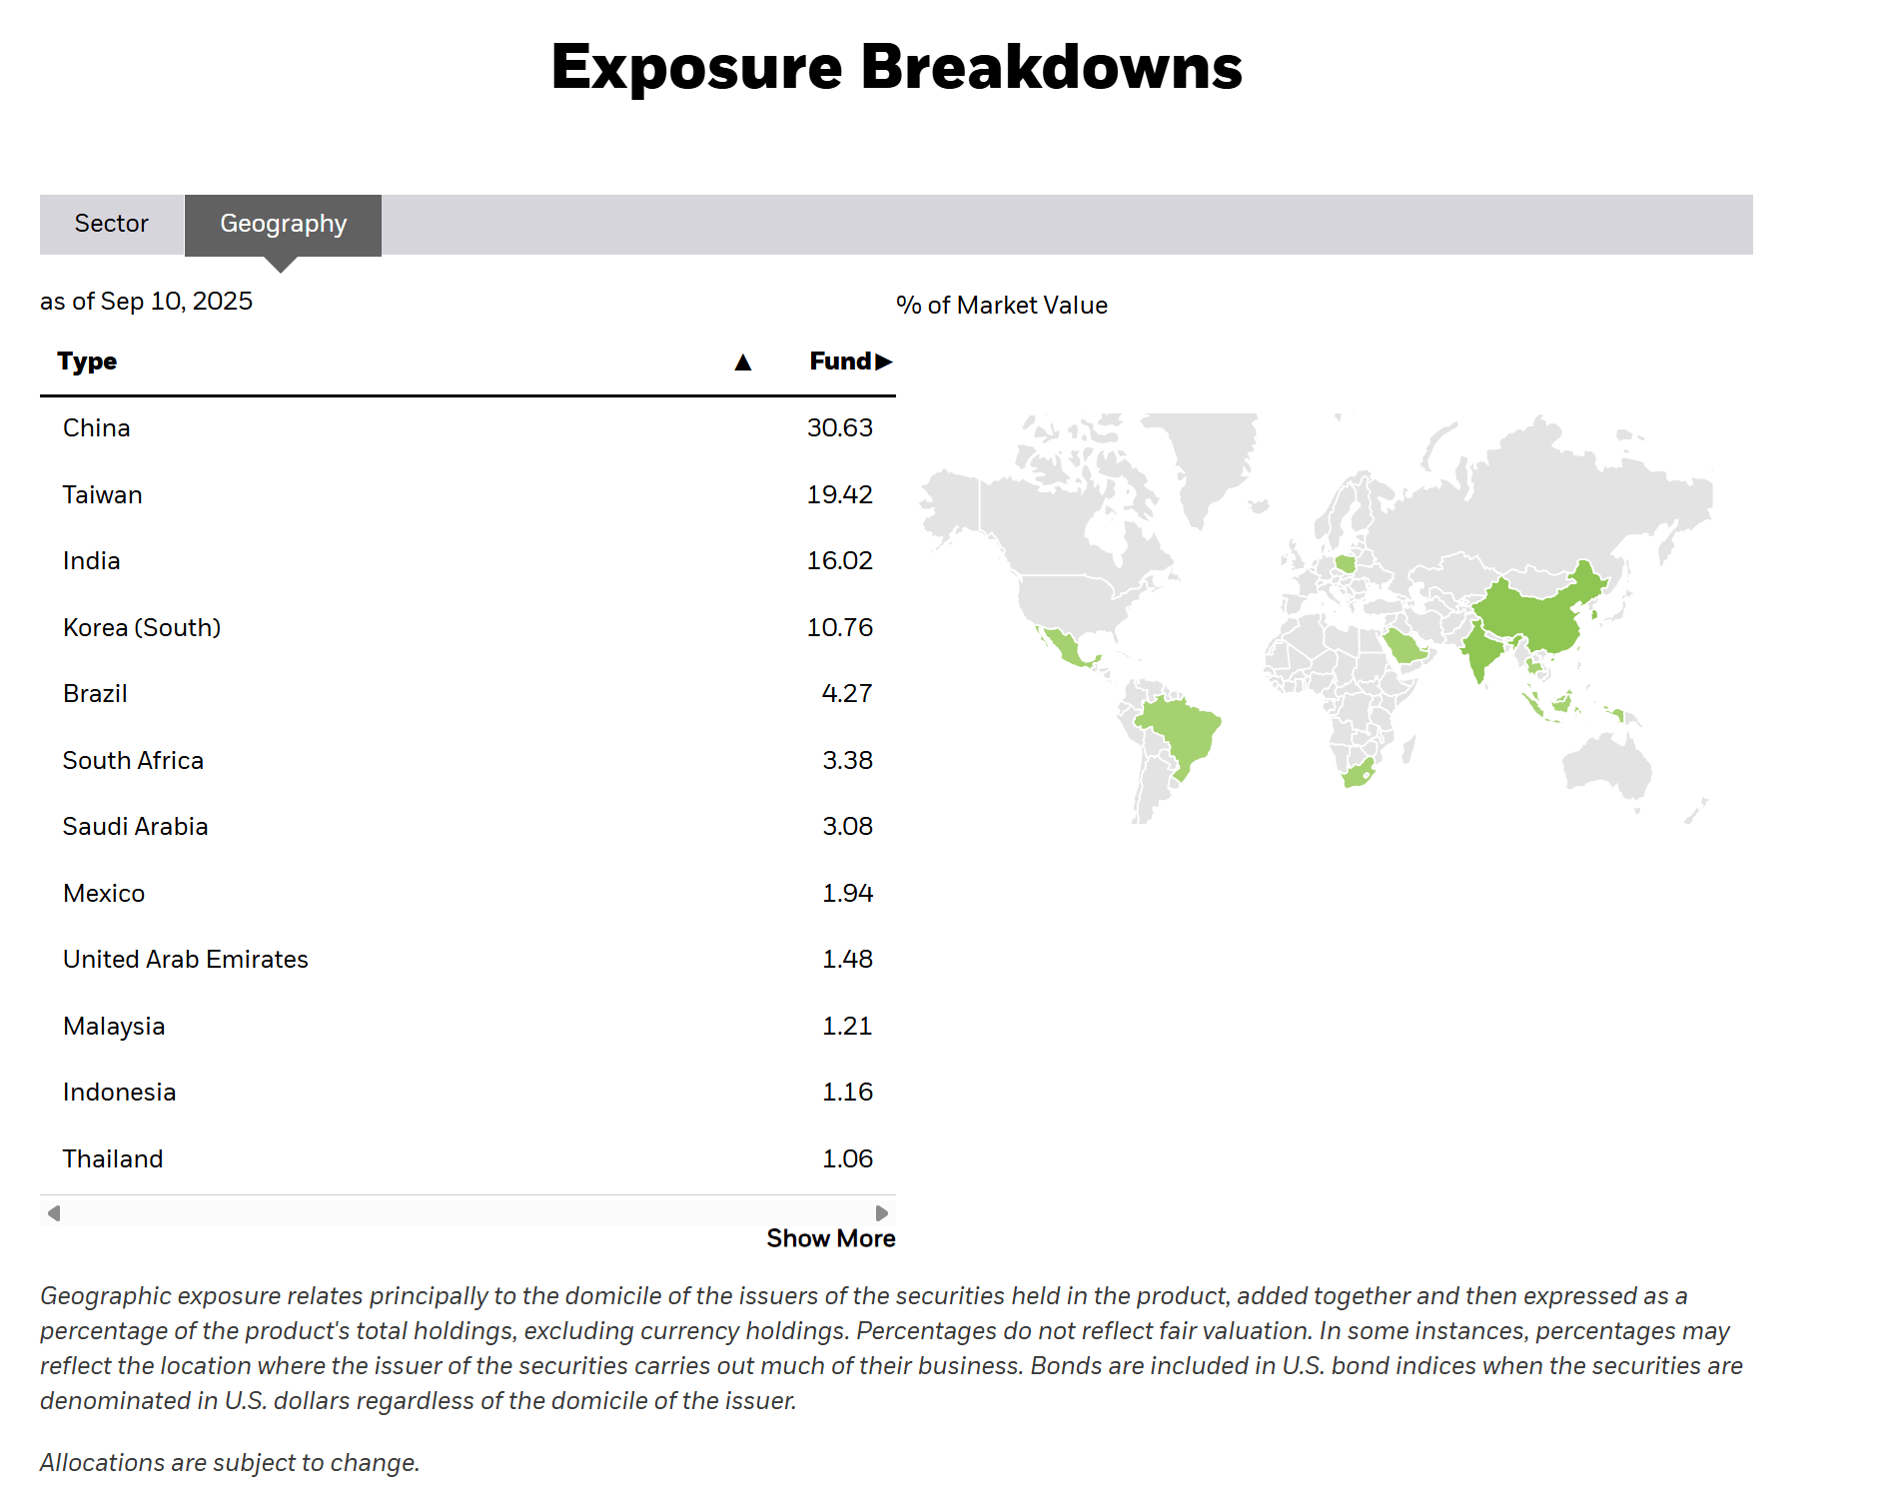Select the Thailand row in the table
This screenshot has height=1489, width=1877.
tap(467, 1159)
